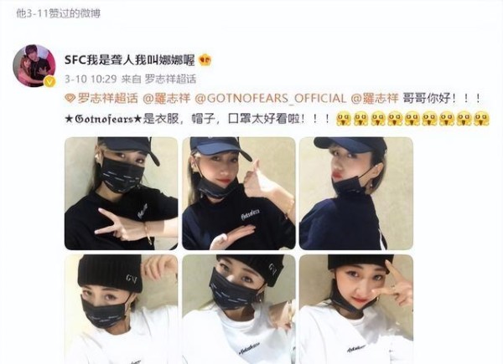
Task: Click the crown membership icon beside username
Action: tap(205, 60)
